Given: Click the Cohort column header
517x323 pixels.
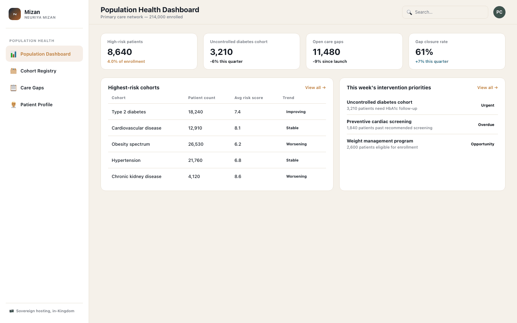Looking at the screenshot, I should click(x=118, y=98).
